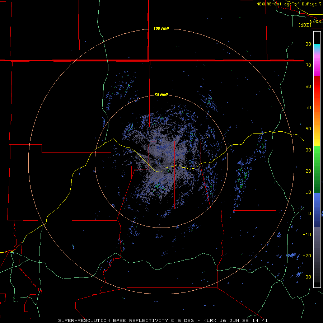
Task: Click the -10 value on the dBZ scale
Action: point(307,235)
